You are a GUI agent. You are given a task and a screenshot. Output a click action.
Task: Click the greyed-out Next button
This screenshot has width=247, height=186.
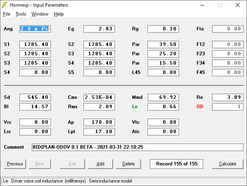(40, 164)
